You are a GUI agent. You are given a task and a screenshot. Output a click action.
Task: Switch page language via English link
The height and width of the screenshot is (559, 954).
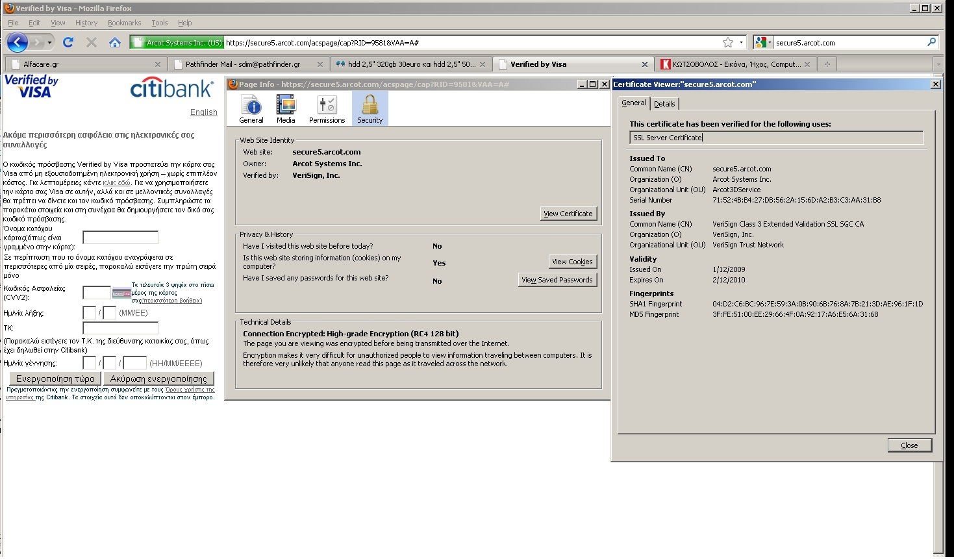pos(204,112)
